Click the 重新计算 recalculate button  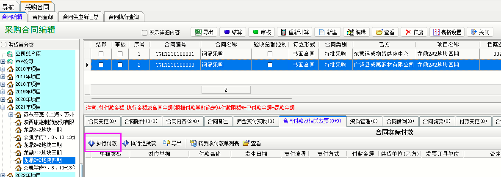point(295,32)
